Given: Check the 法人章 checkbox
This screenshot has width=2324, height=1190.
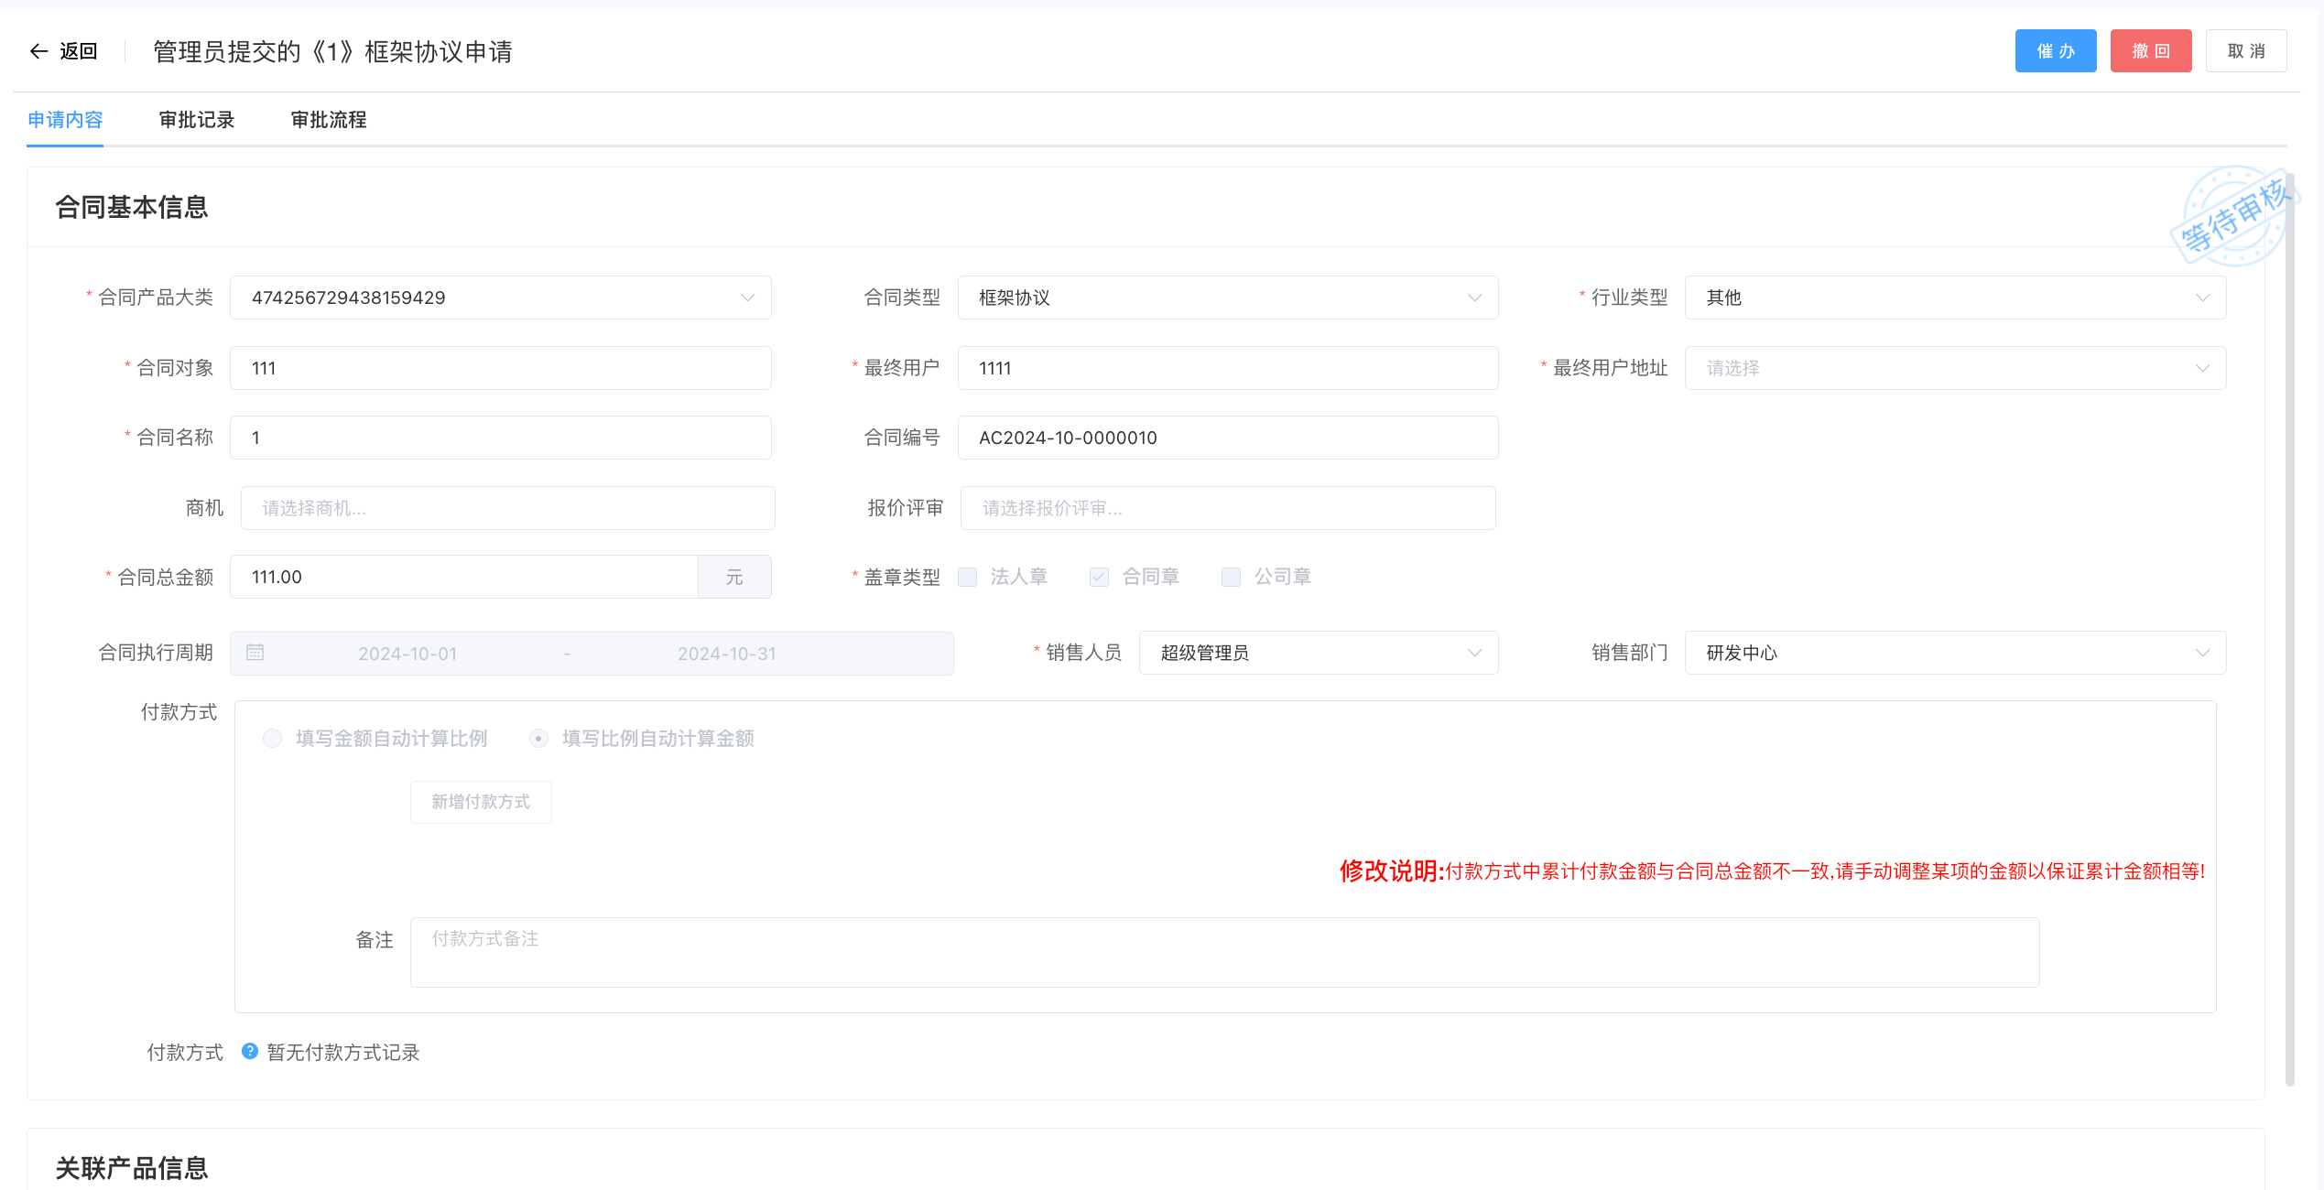Looking at the screenshot, I should [x=968, y=577].
